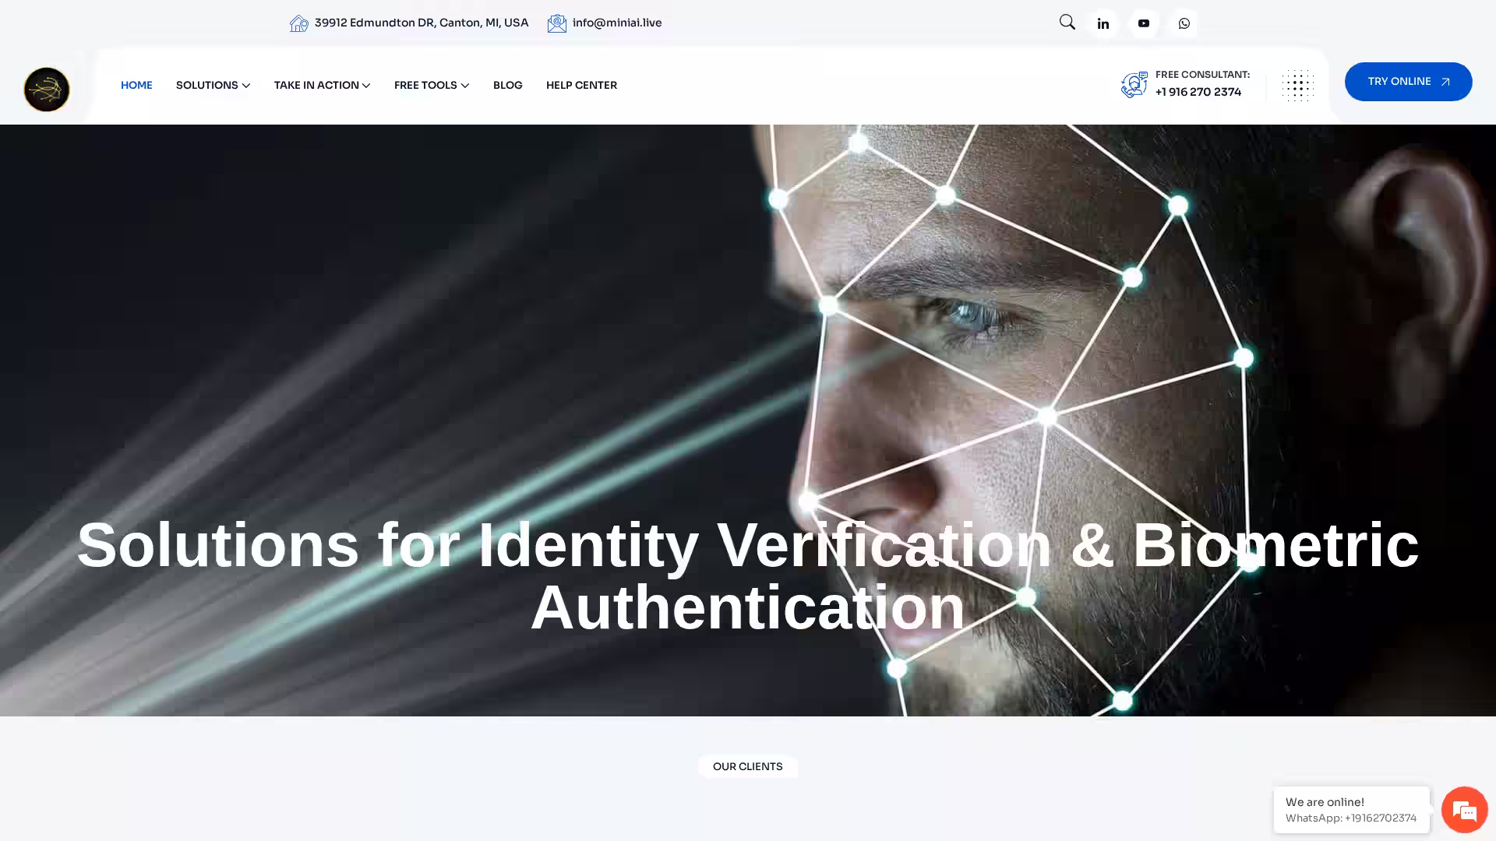
Task: Click the address house icon
Action: point(299,23)
